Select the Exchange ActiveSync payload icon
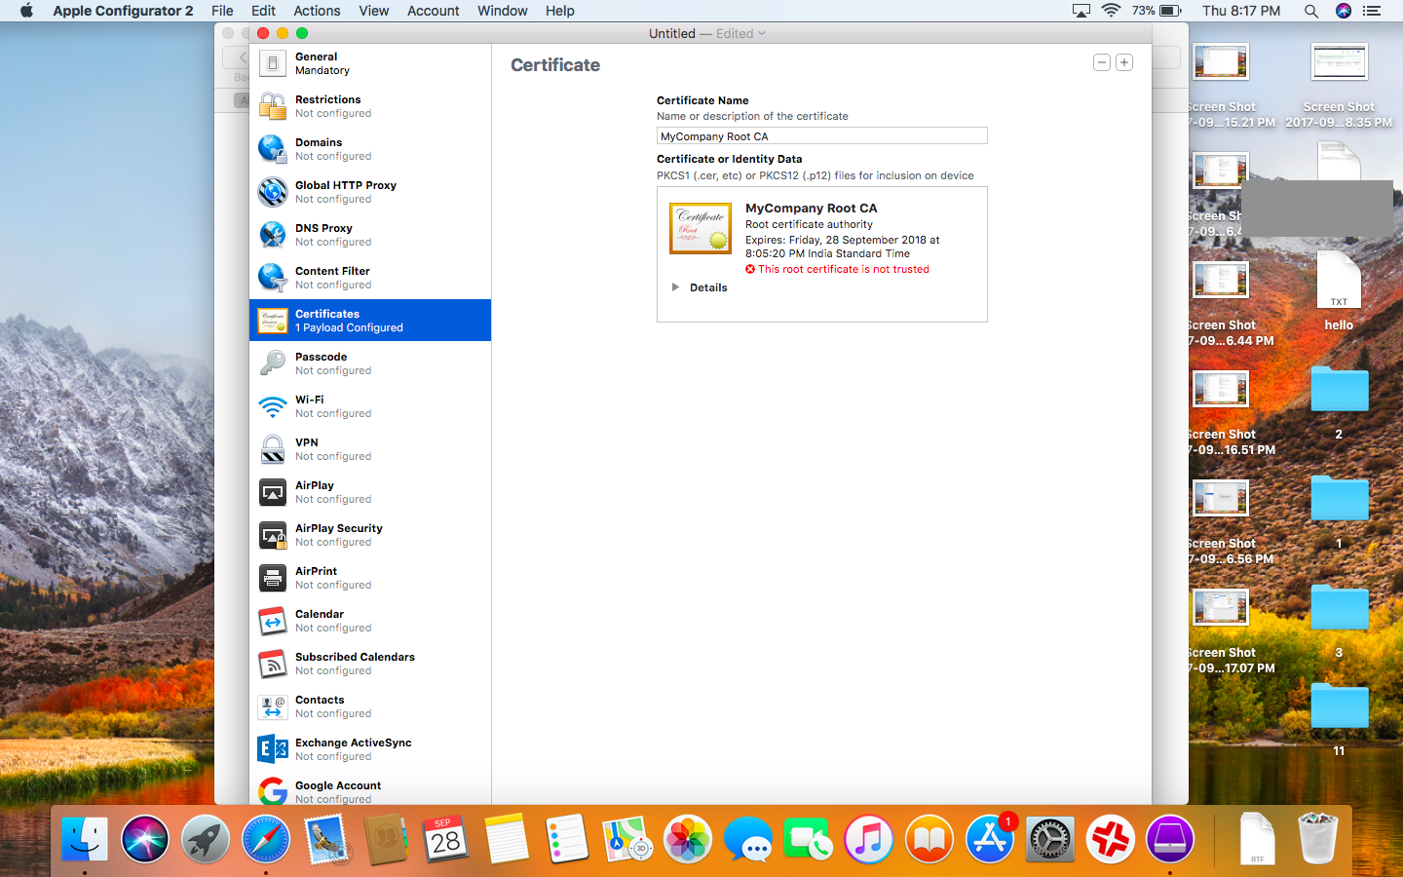This screenshot has width=1403, height=877. tap(273, 749)
